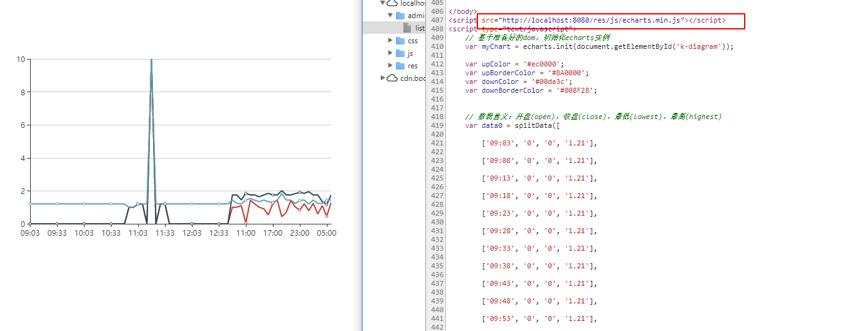Click the <script type="text/javascript"> tag line
Viewport: 845px width, 331px height.
[x=512, y=29]
